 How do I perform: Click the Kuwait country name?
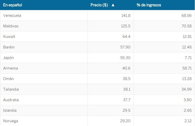coord(9,37)
